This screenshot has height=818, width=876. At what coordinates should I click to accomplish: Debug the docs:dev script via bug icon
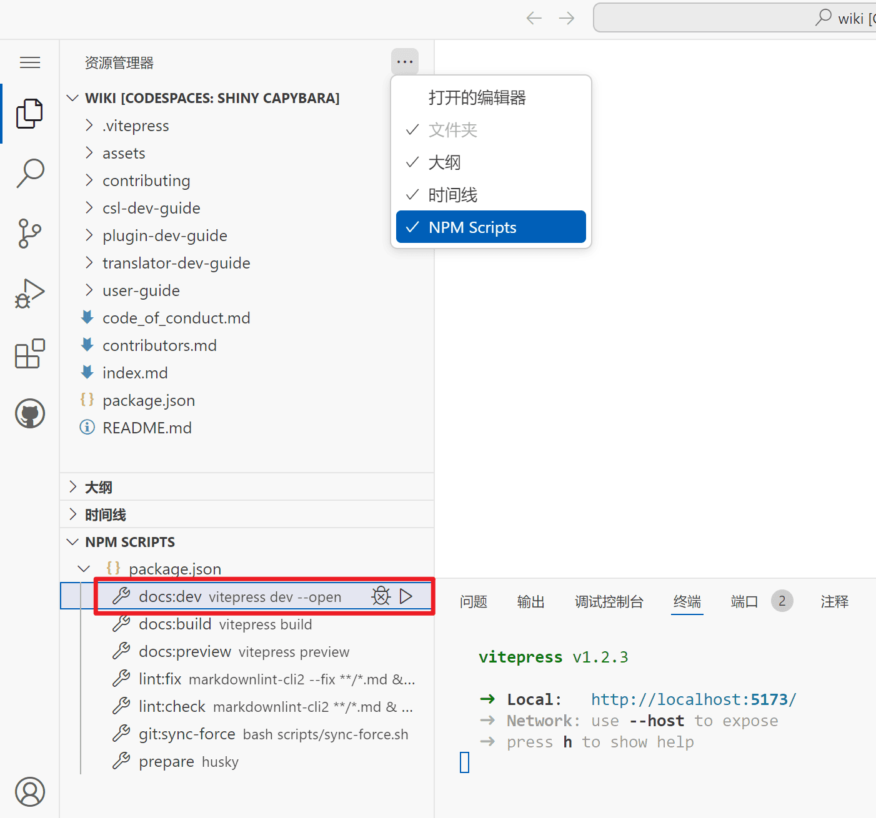tap(381, 596)
